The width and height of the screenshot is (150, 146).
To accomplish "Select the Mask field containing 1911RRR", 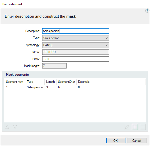I will point(76,52).
